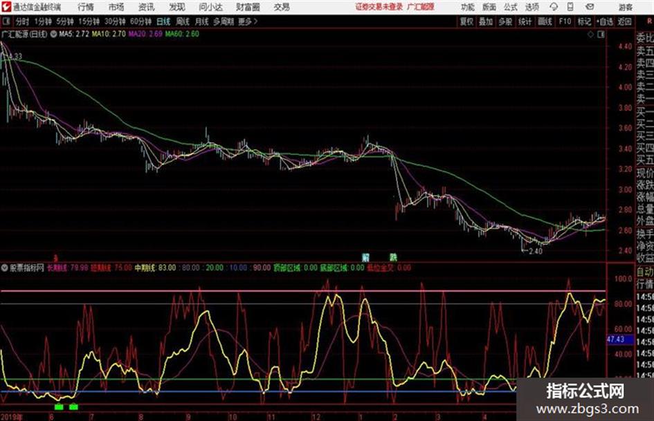Click the 证券交易未登录 login link

(379, 7)
